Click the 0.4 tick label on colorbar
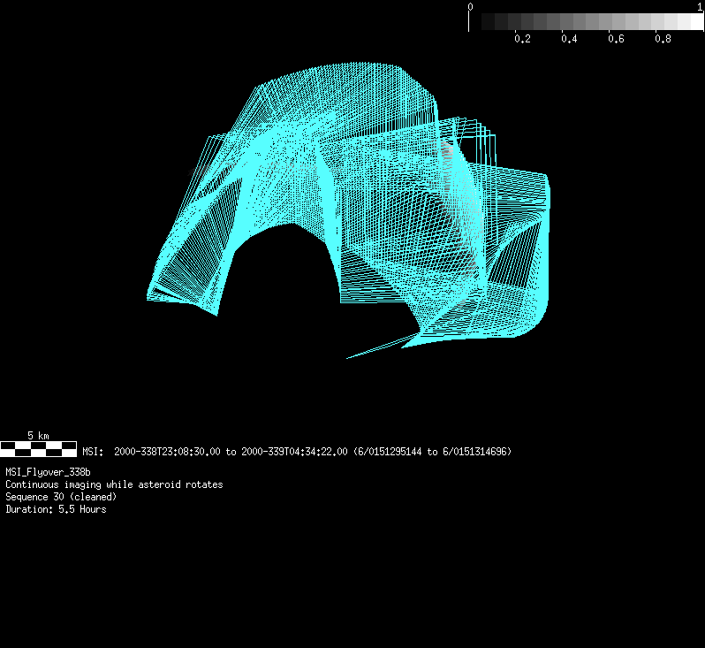 click(569, 40)
